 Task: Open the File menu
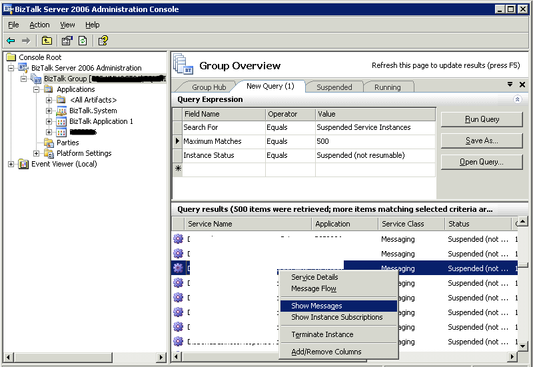[x=13, y=25]
